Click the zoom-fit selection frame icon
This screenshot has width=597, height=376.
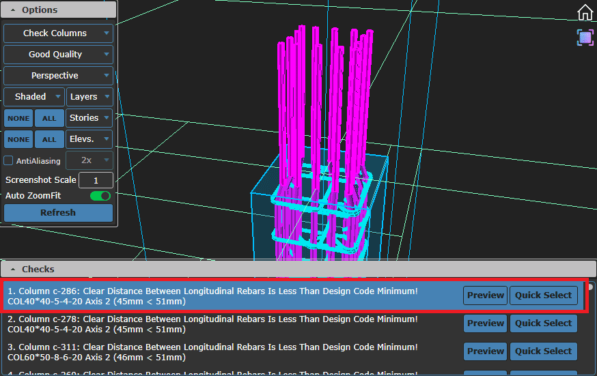tap(585, 37)
